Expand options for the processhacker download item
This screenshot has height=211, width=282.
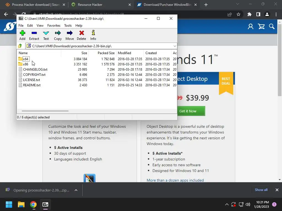coord(76,190)
